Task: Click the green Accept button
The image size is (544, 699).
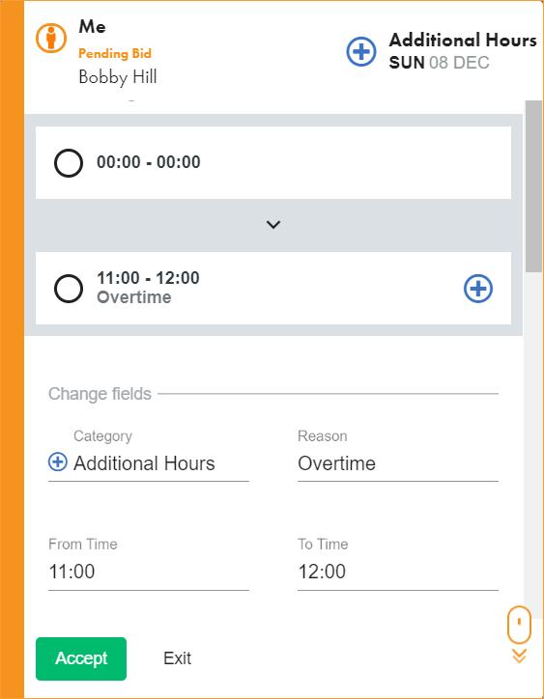Action: pos(81,658)
